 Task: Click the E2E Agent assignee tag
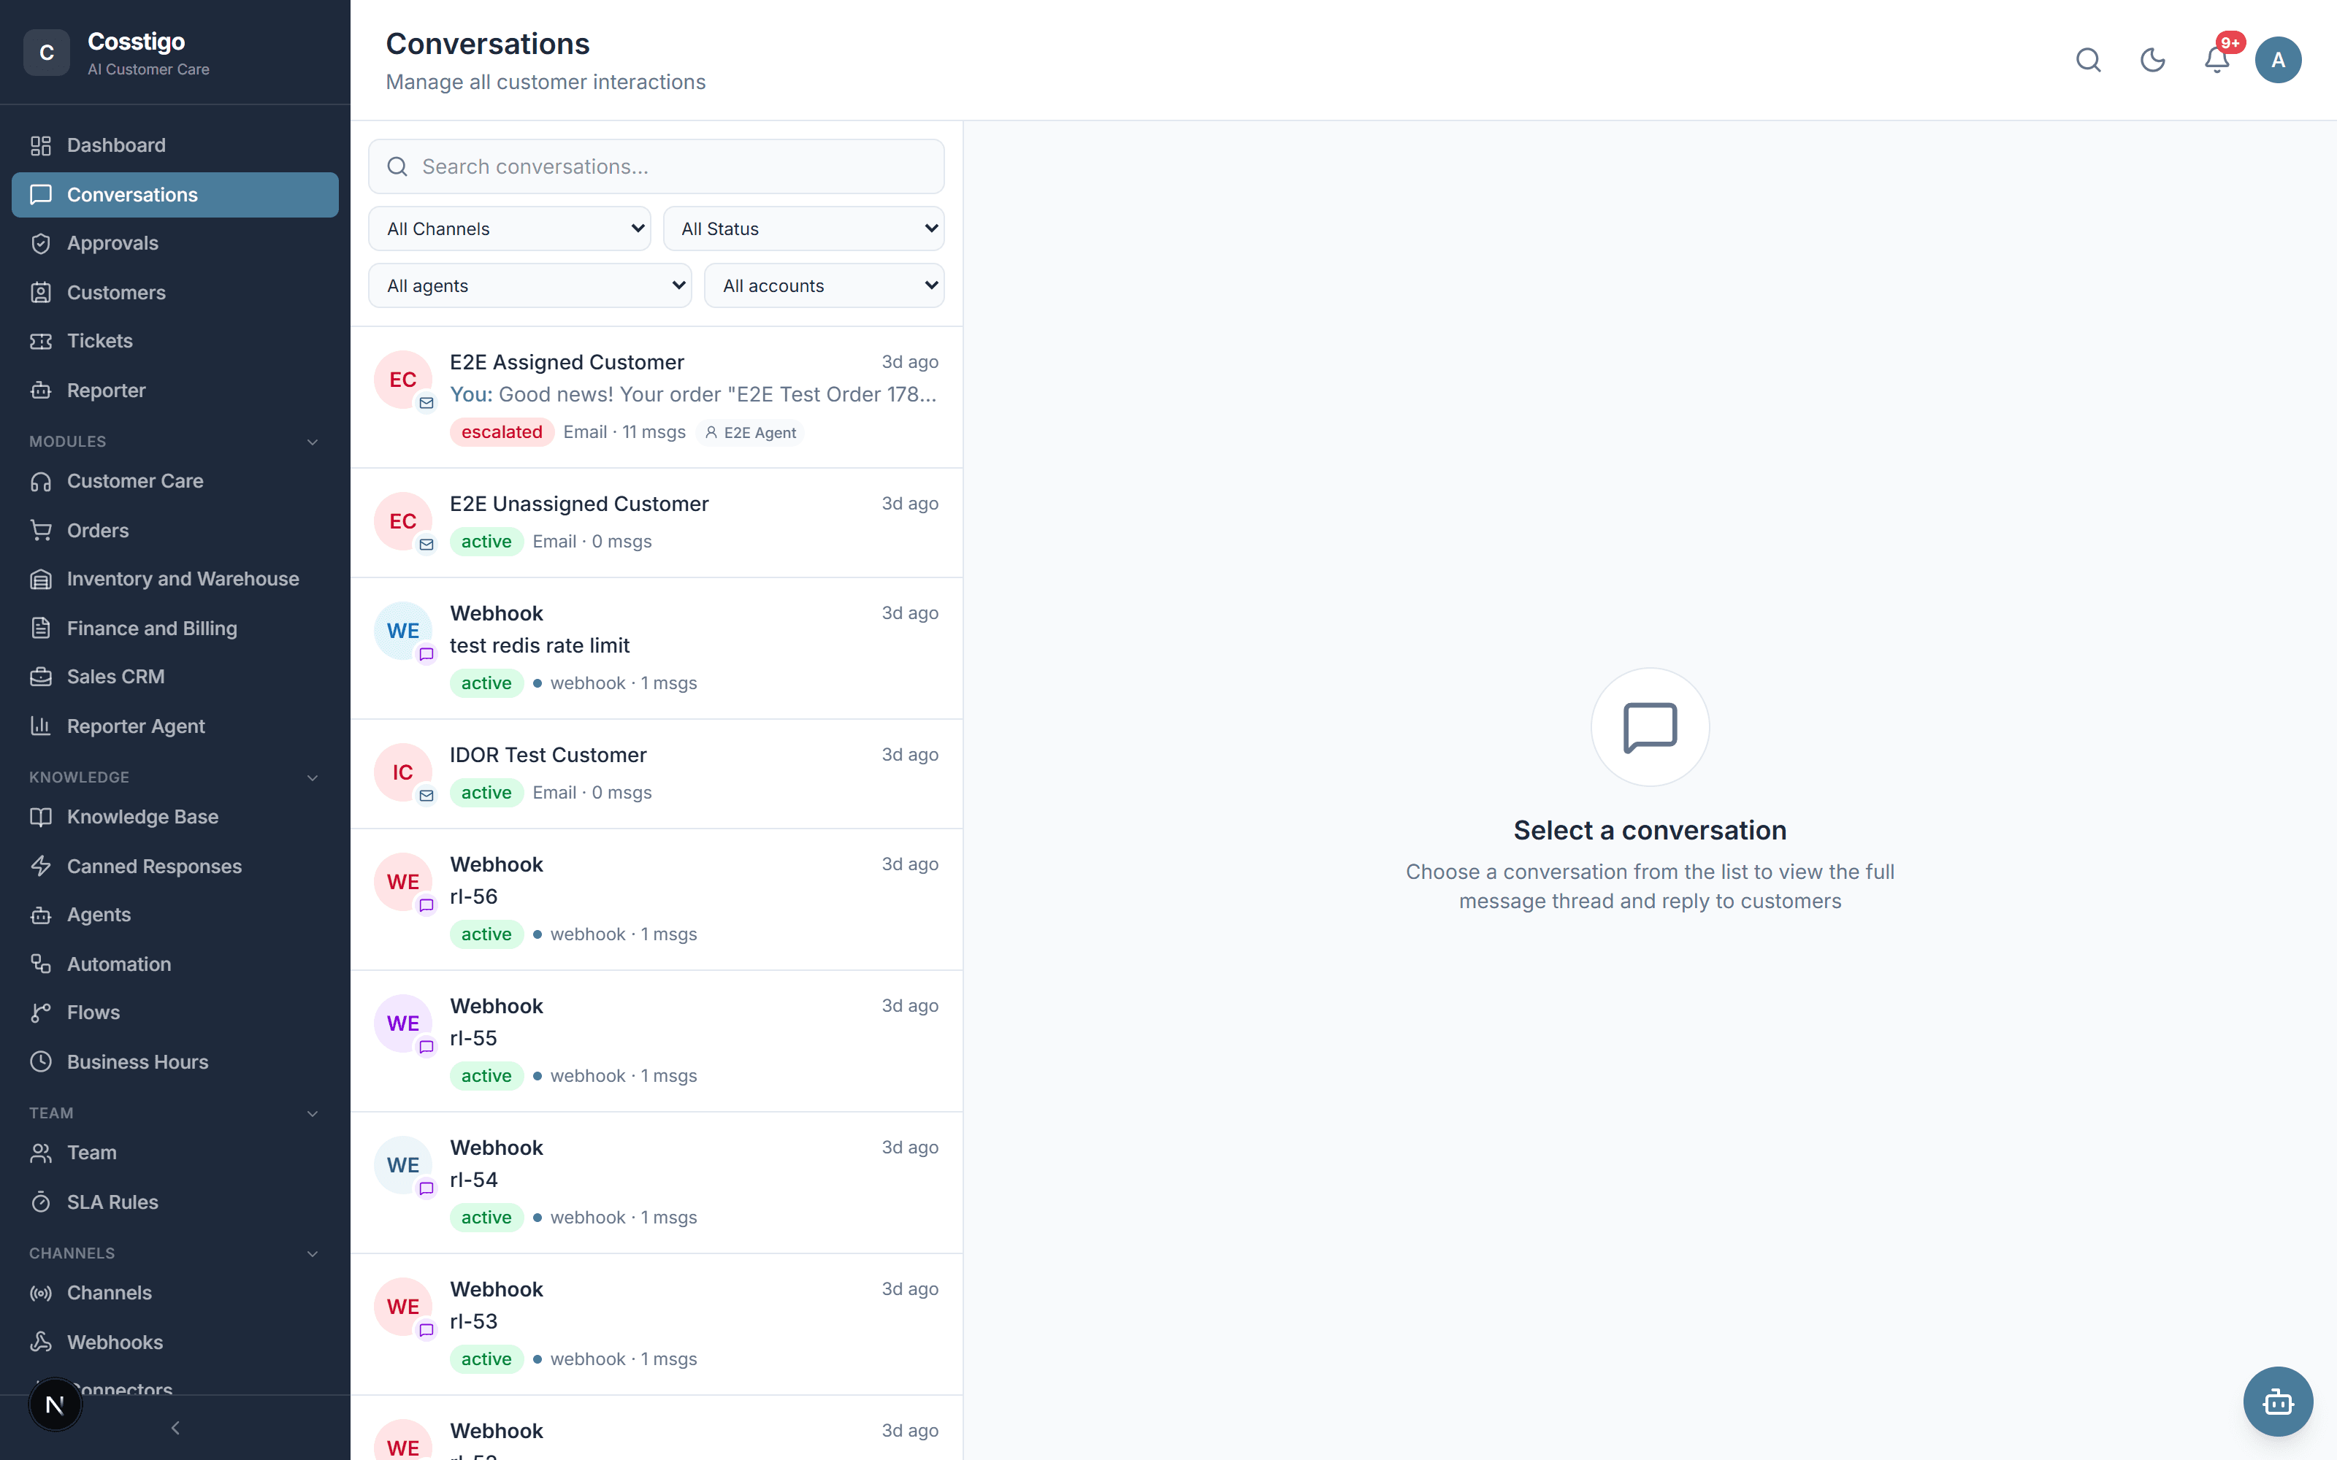[x=750, y=433]
